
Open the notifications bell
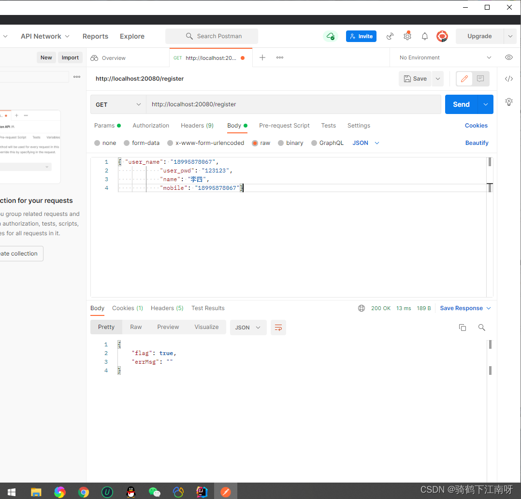pos(425,36)
